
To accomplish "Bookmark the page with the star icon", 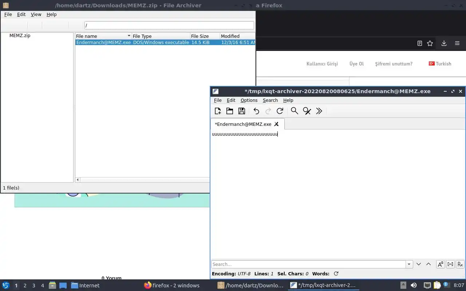I will click(430, 43).
